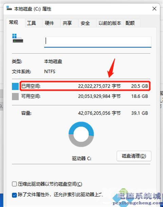Uncheck the allow indexing checkbox
163x207 pixels.
[14, 195]
